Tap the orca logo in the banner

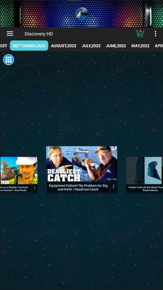pos(82,14)
